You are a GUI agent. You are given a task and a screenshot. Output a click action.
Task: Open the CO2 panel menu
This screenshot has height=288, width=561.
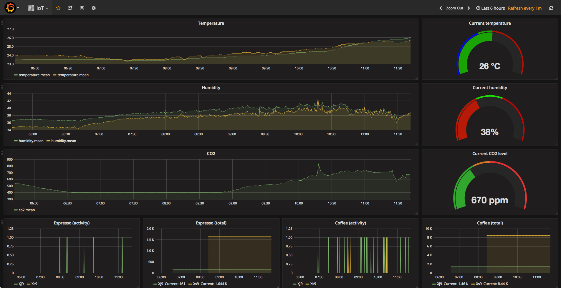tap(211, 153)
